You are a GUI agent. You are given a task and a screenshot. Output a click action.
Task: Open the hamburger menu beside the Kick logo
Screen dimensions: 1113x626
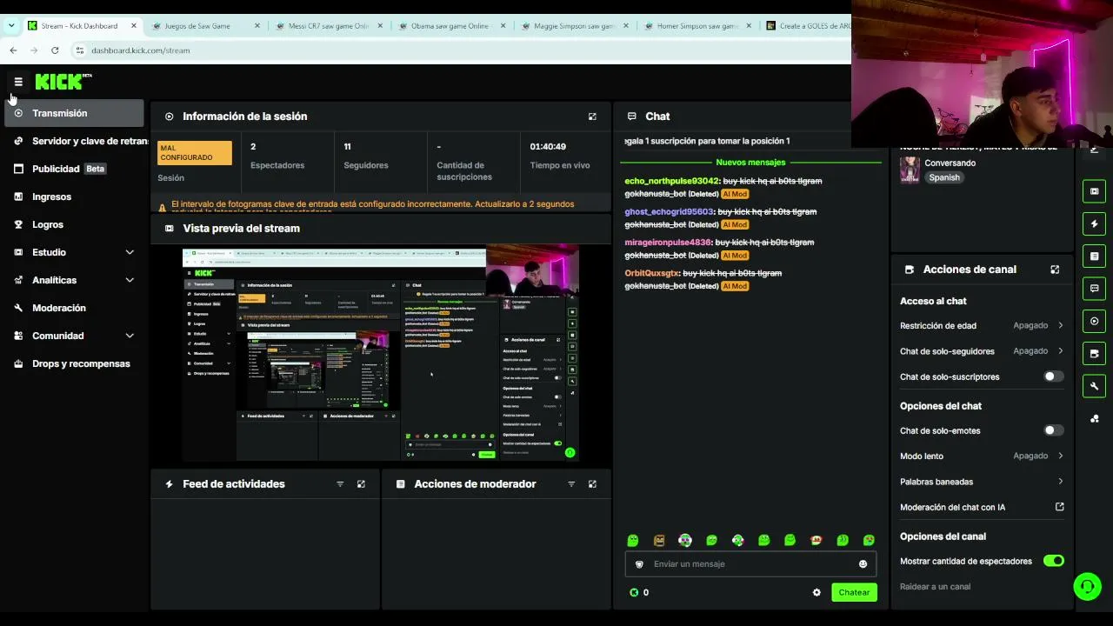pyautogui.click(x=18, y=82)
